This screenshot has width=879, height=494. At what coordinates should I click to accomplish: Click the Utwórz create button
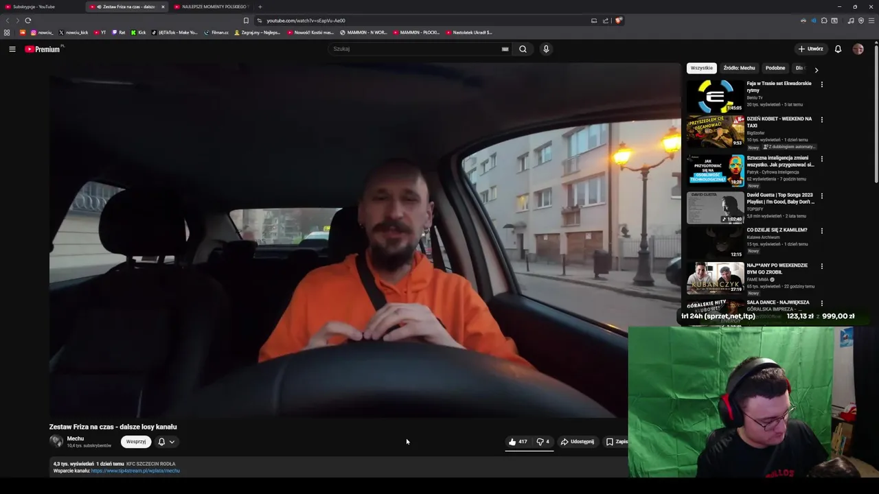tap(810, 49)
